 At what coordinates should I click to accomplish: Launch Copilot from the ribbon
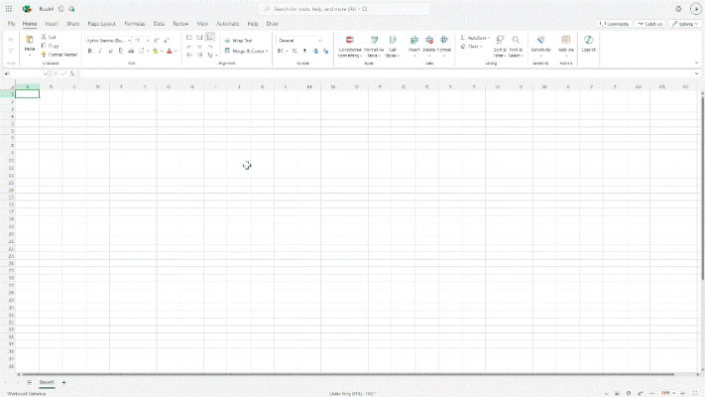pos(589,44)
